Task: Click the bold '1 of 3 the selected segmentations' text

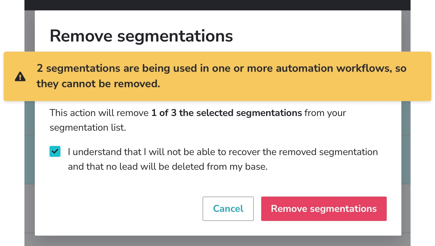Action: pos(226,113)
